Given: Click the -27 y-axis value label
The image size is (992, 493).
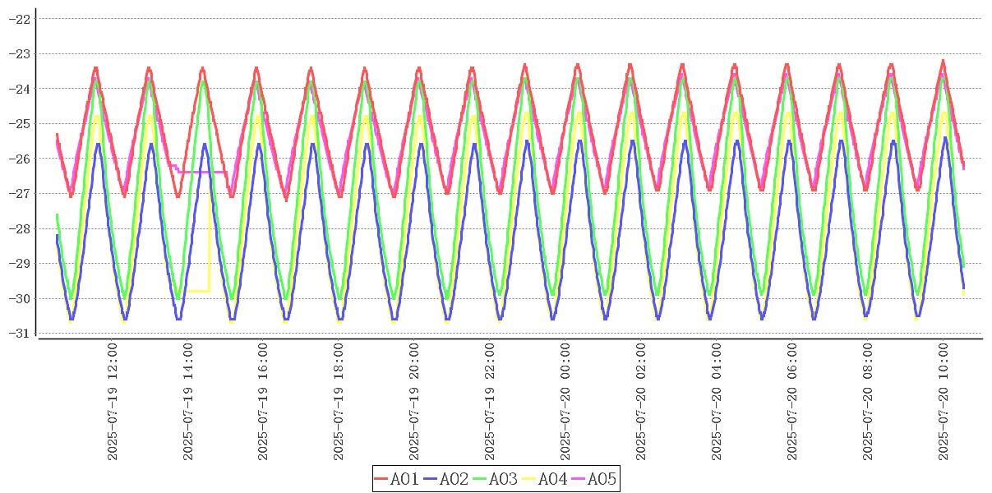Looking at the screenshot, I should click(x=18, y=194).
